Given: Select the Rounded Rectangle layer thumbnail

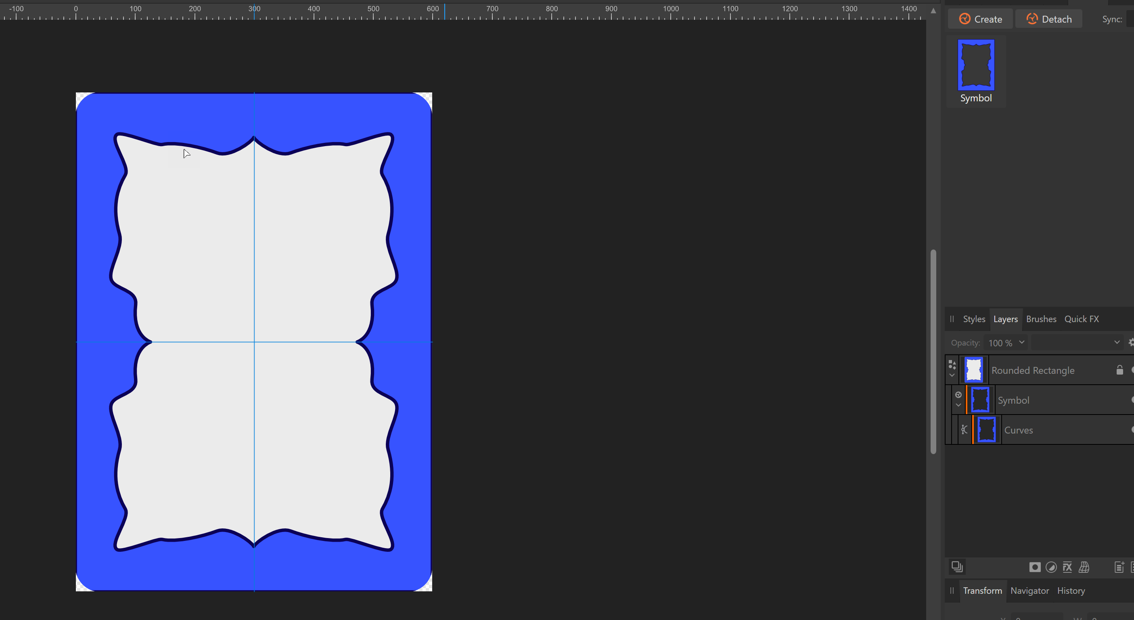Looking at the screenshot, I should coord(973,370).
